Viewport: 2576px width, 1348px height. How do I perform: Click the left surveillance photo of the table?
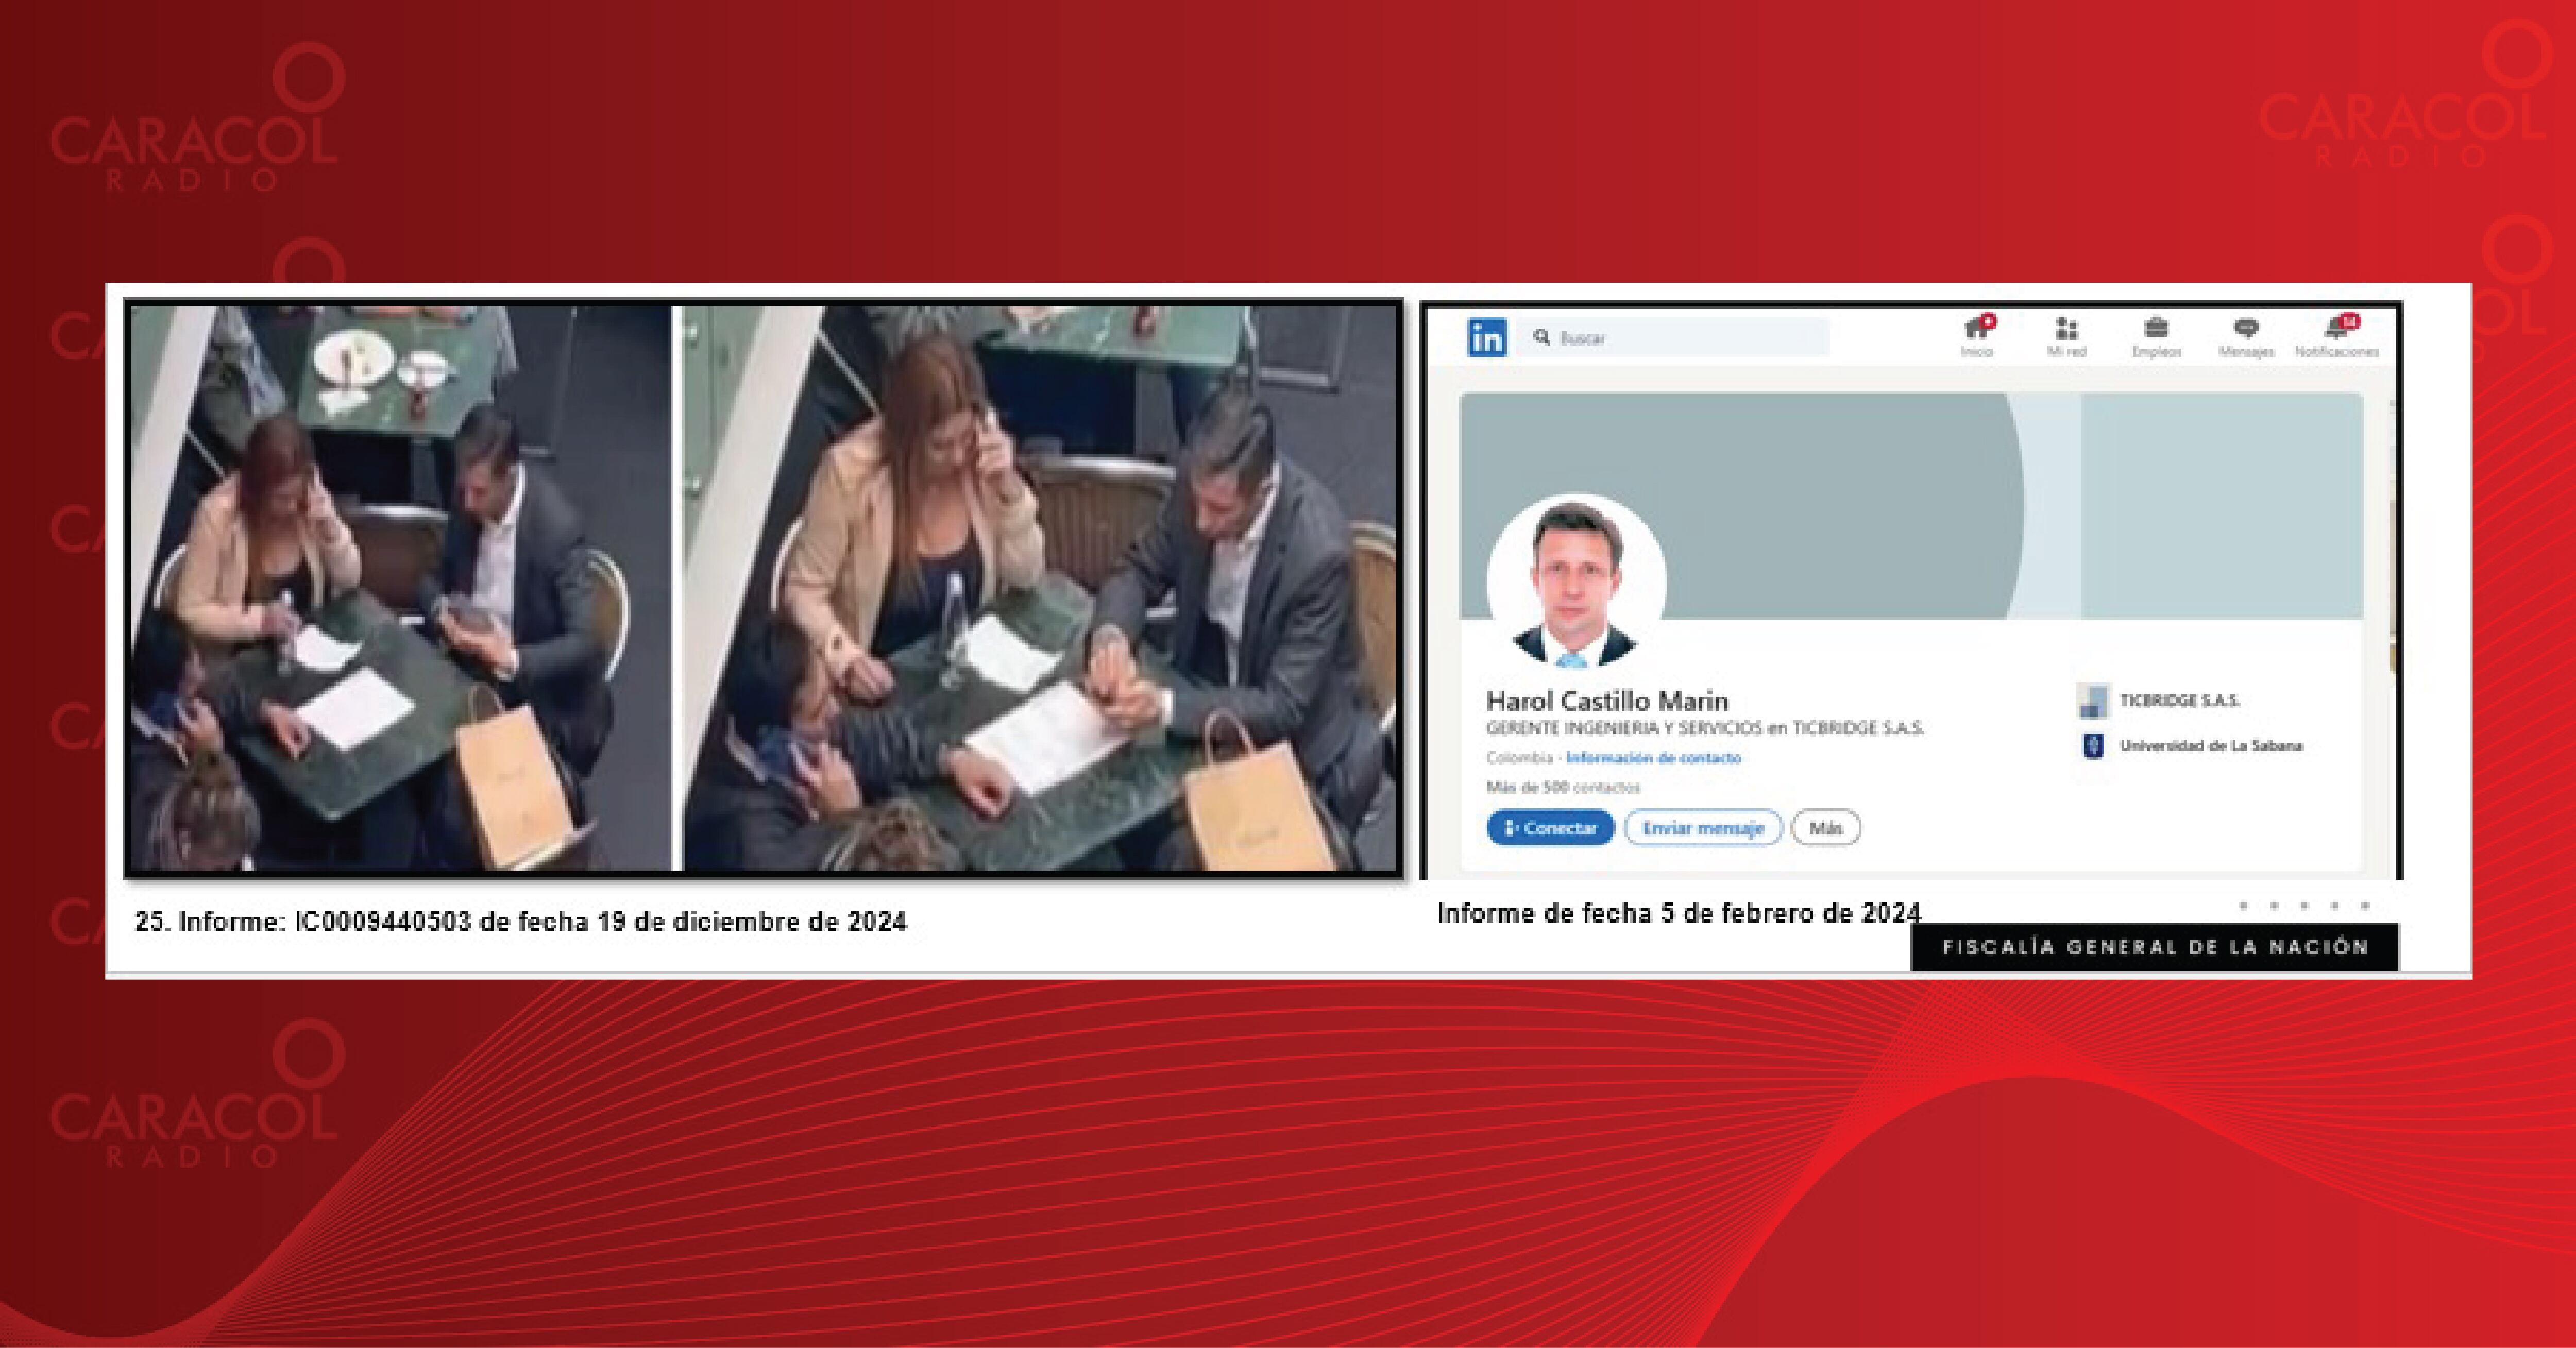400,588
